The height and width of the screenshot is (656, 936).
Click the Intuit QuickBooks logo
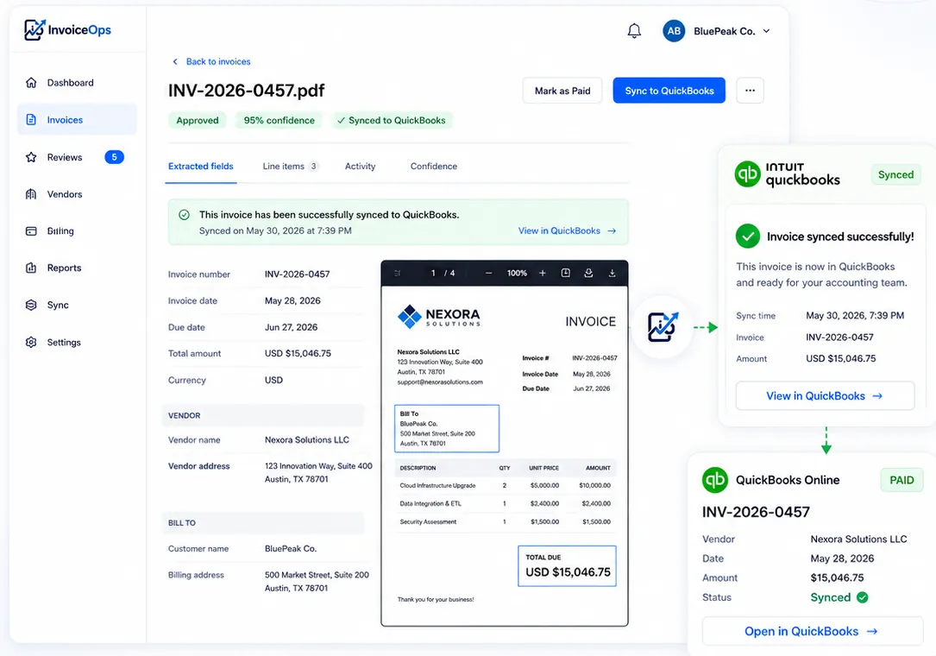(788, 173)
